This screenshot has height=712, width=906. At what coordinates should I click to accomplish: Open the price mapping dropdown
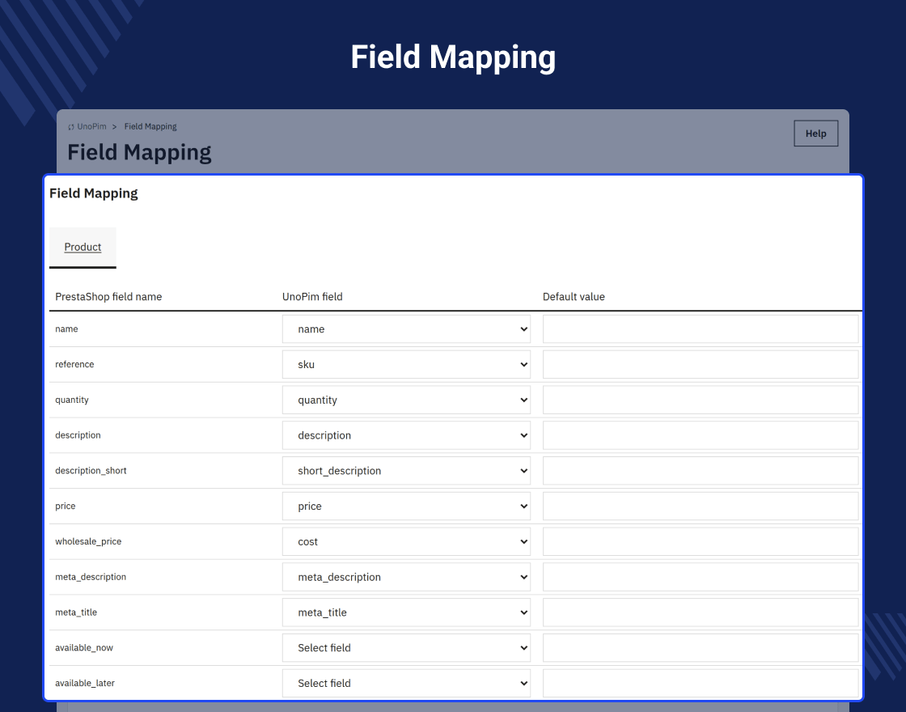406,506
